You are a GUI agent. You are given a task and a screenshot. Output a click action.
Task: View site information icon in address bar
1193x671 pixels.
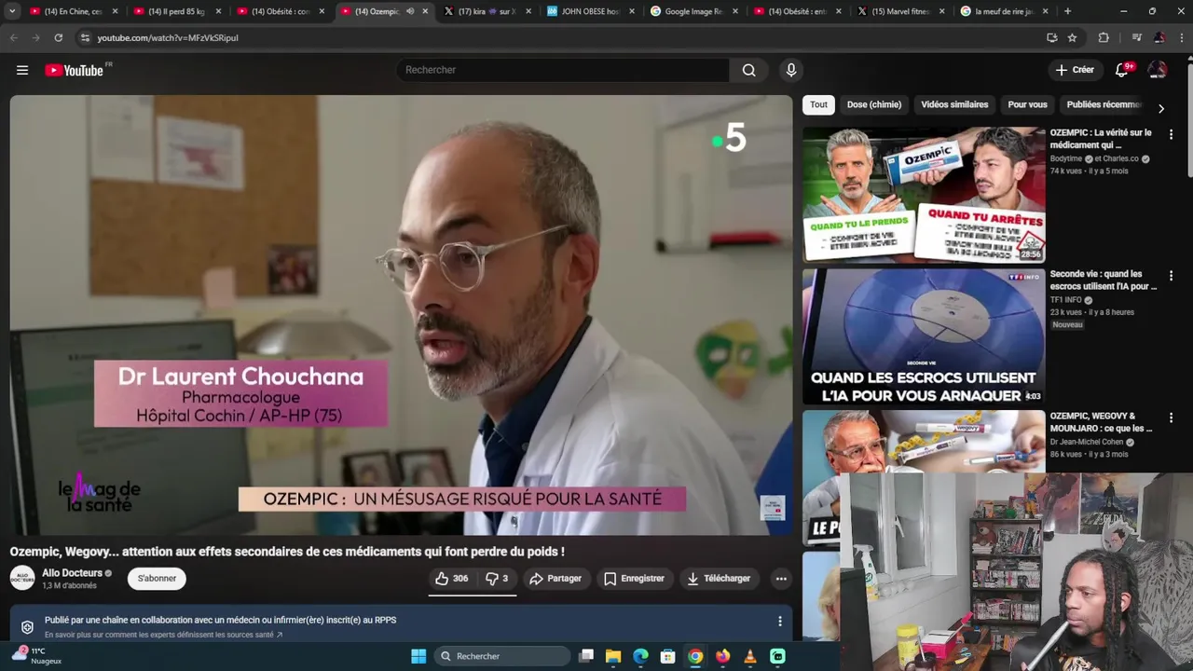pos(85,37)
